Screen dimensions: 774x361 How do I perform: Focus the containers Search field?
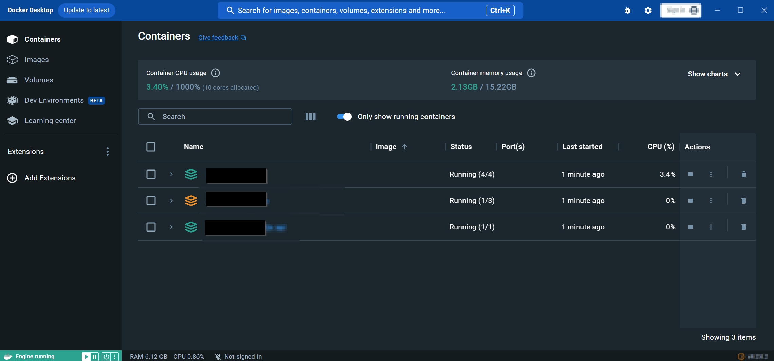(x=215, y=117)
